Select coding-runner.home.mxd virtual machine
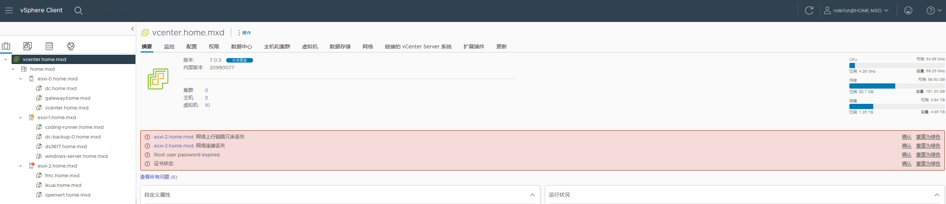Image resolution: width=946 pixels, height=204 pixels. [x=74, y=127]
